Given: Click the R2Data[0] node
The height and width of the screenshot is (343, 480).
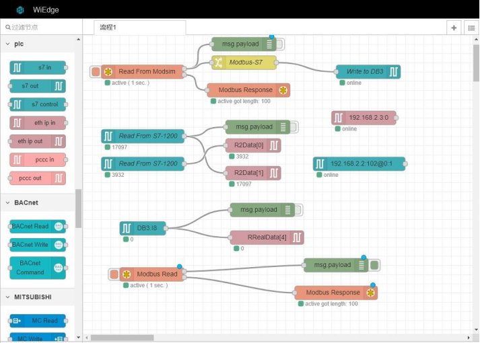Looking at the screenshot, I should tap(253, 145).
